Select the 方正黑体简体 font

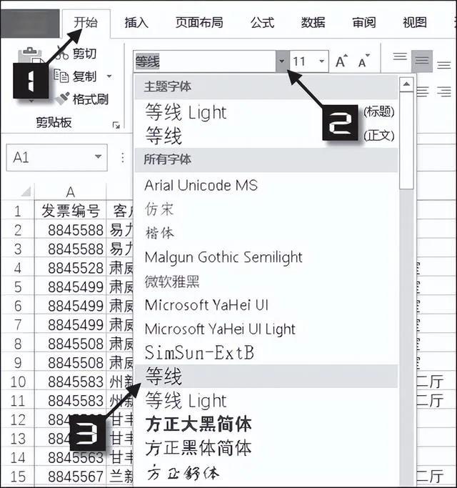(x=266, y=449)
